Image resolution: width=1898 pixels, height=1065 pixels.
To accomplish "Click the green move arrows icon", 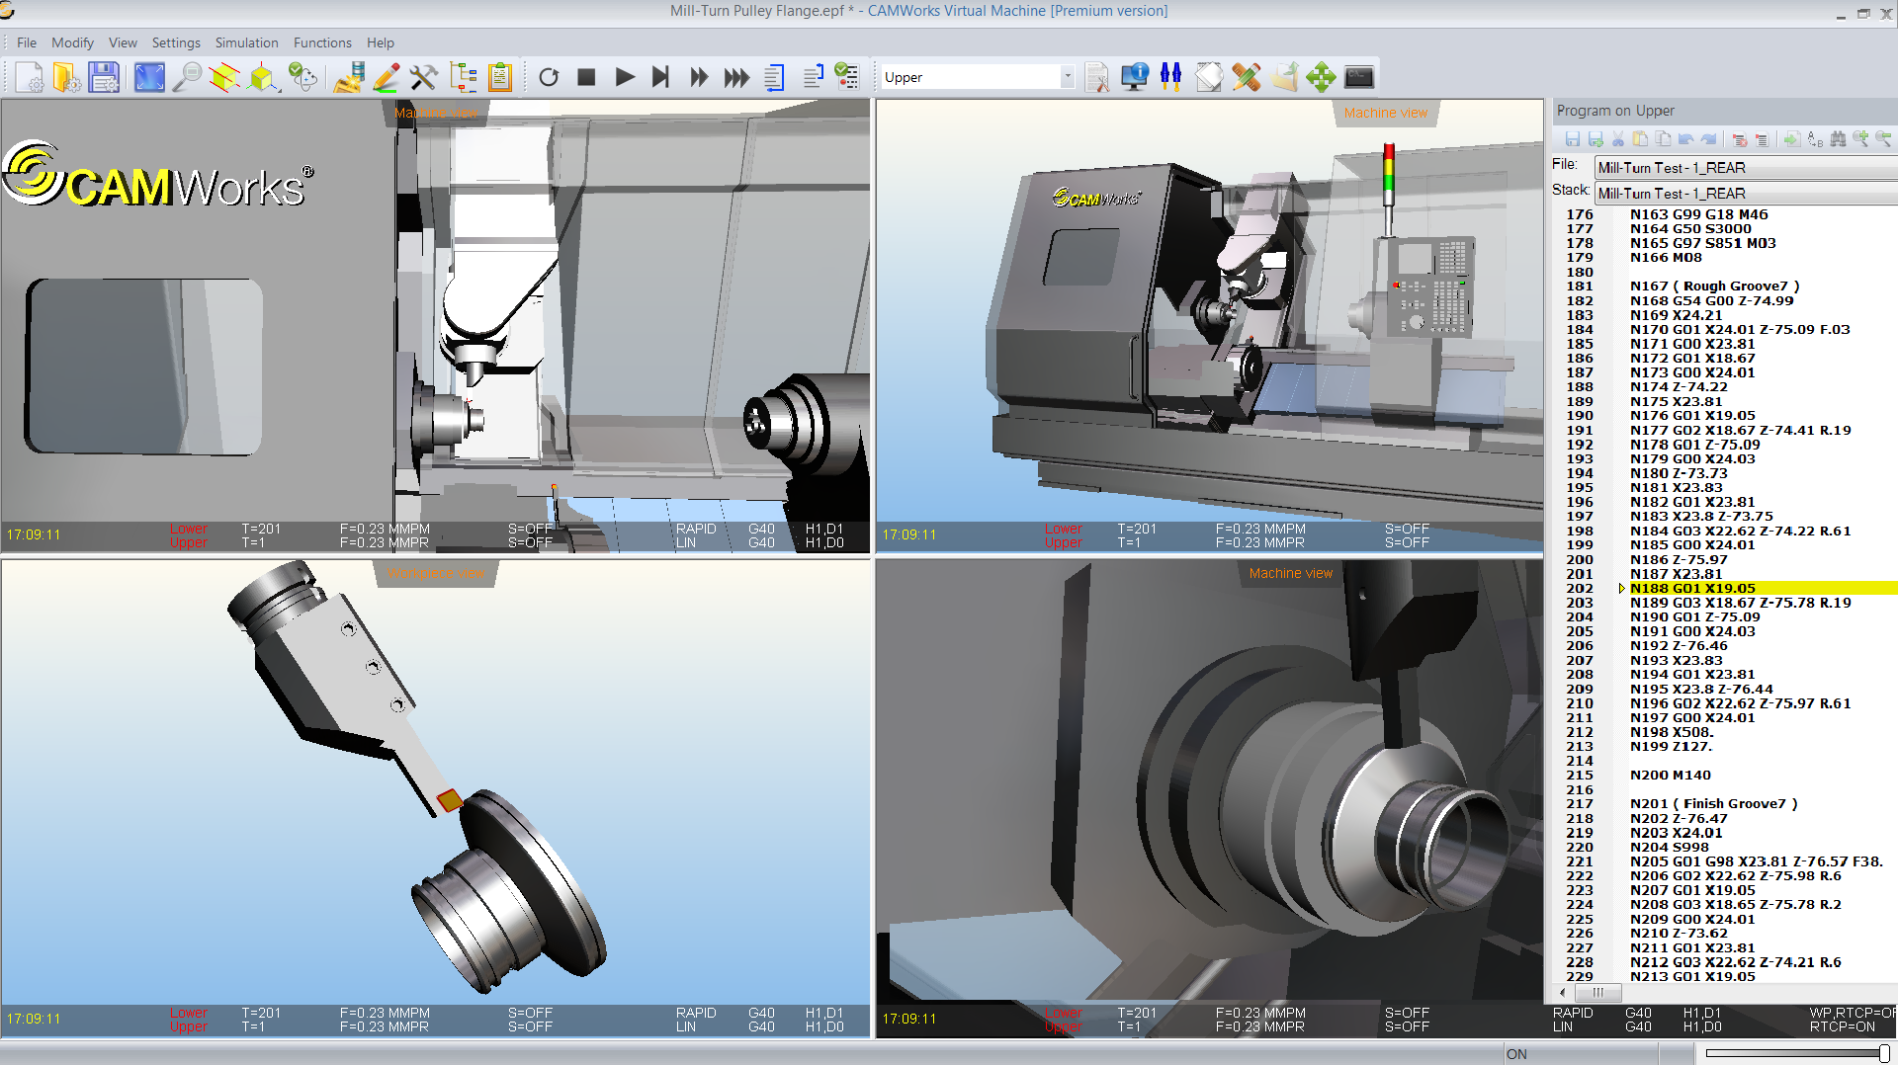I will tap(1321, 77).
